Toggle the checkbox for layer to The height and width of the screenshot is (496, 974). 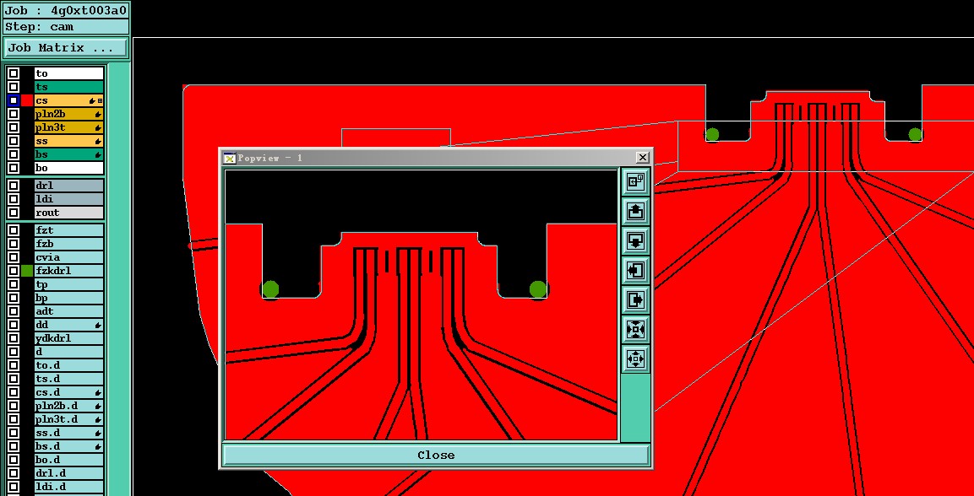14,73
